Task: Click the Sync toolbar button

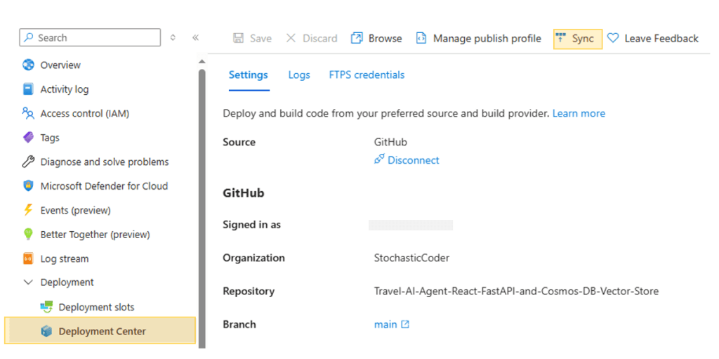Action: 577,39
